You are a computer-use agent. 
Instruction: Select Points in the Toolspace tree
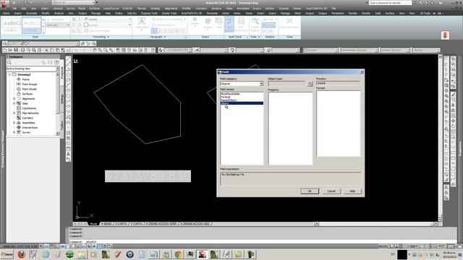point(26,79)
